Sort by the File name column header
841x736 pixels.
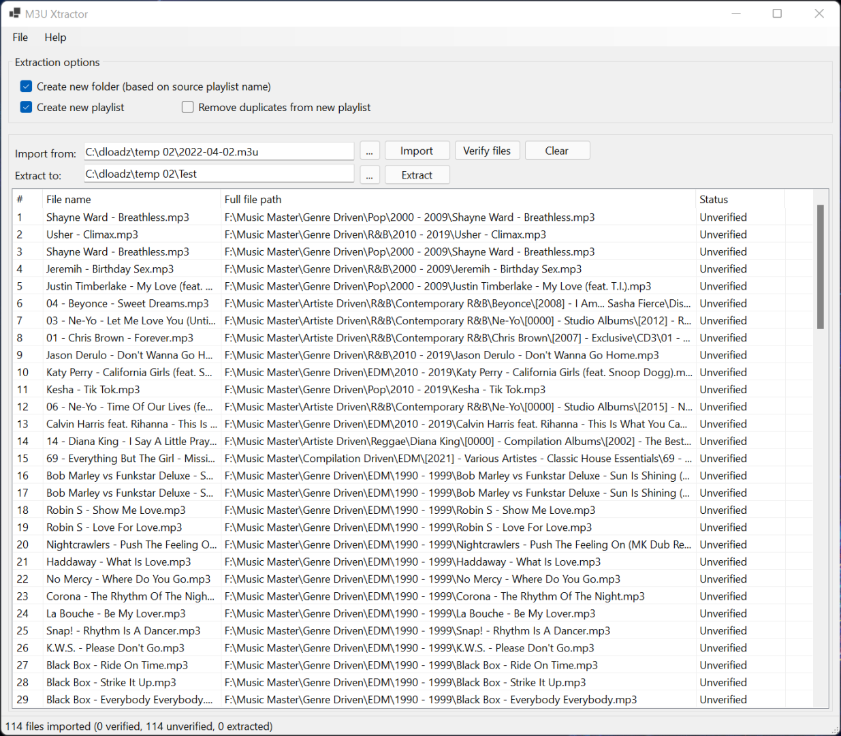coord(131,200)
